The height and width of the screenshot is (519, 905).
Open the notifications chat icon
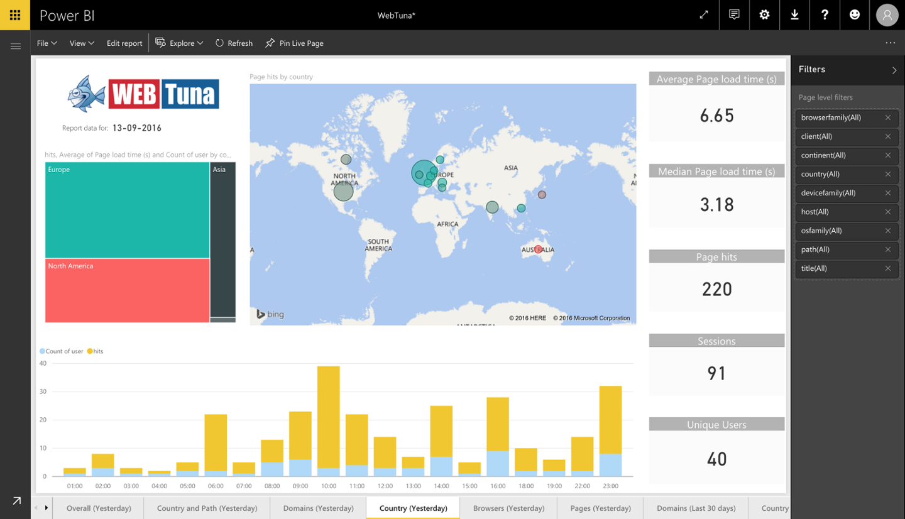pos(734,15)
